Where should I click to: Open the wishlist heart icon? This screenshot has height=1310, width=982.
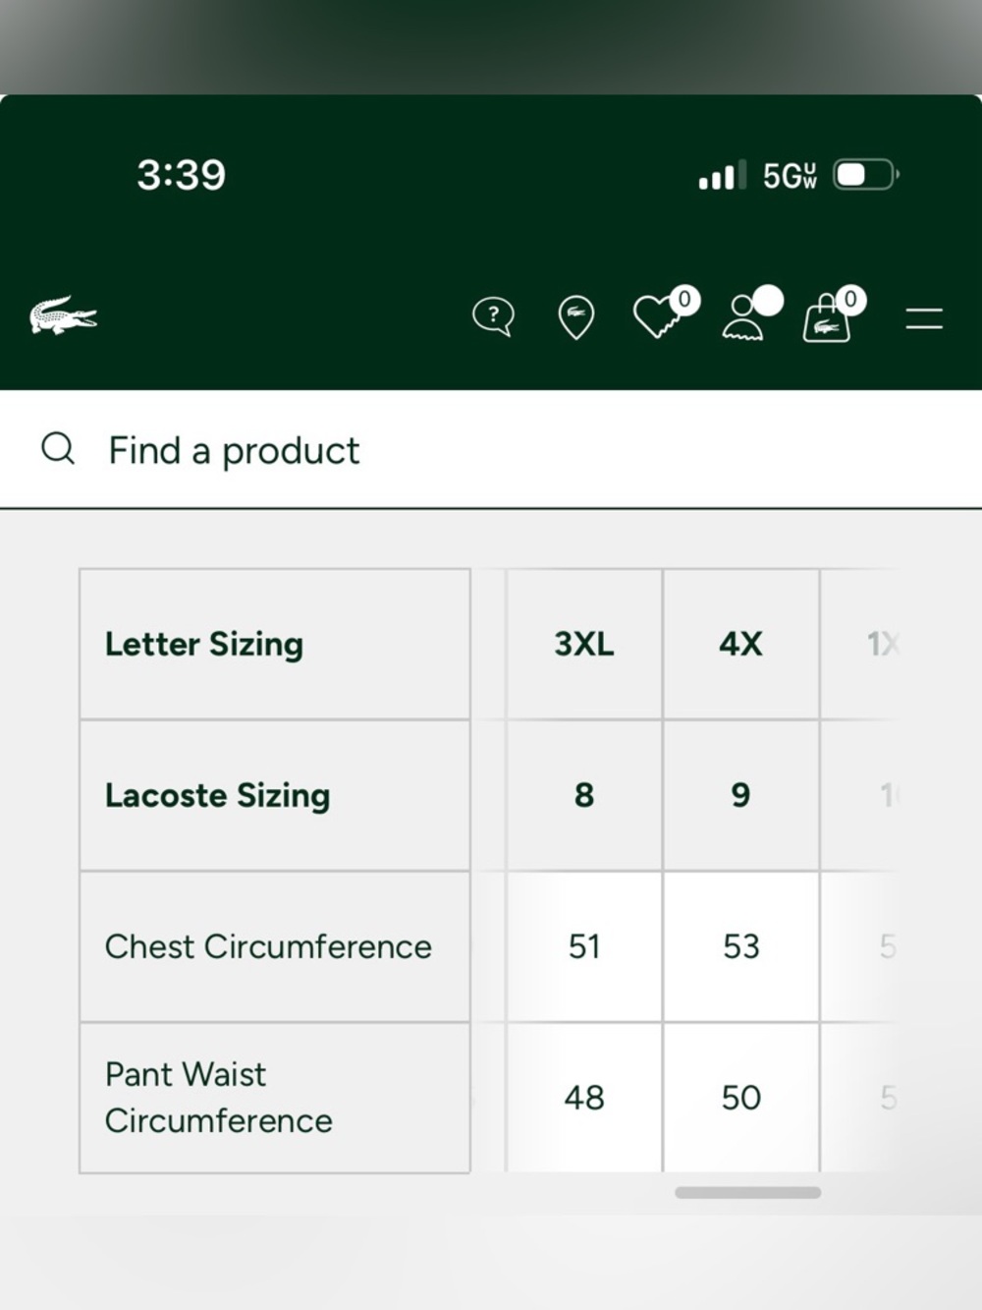665,313
